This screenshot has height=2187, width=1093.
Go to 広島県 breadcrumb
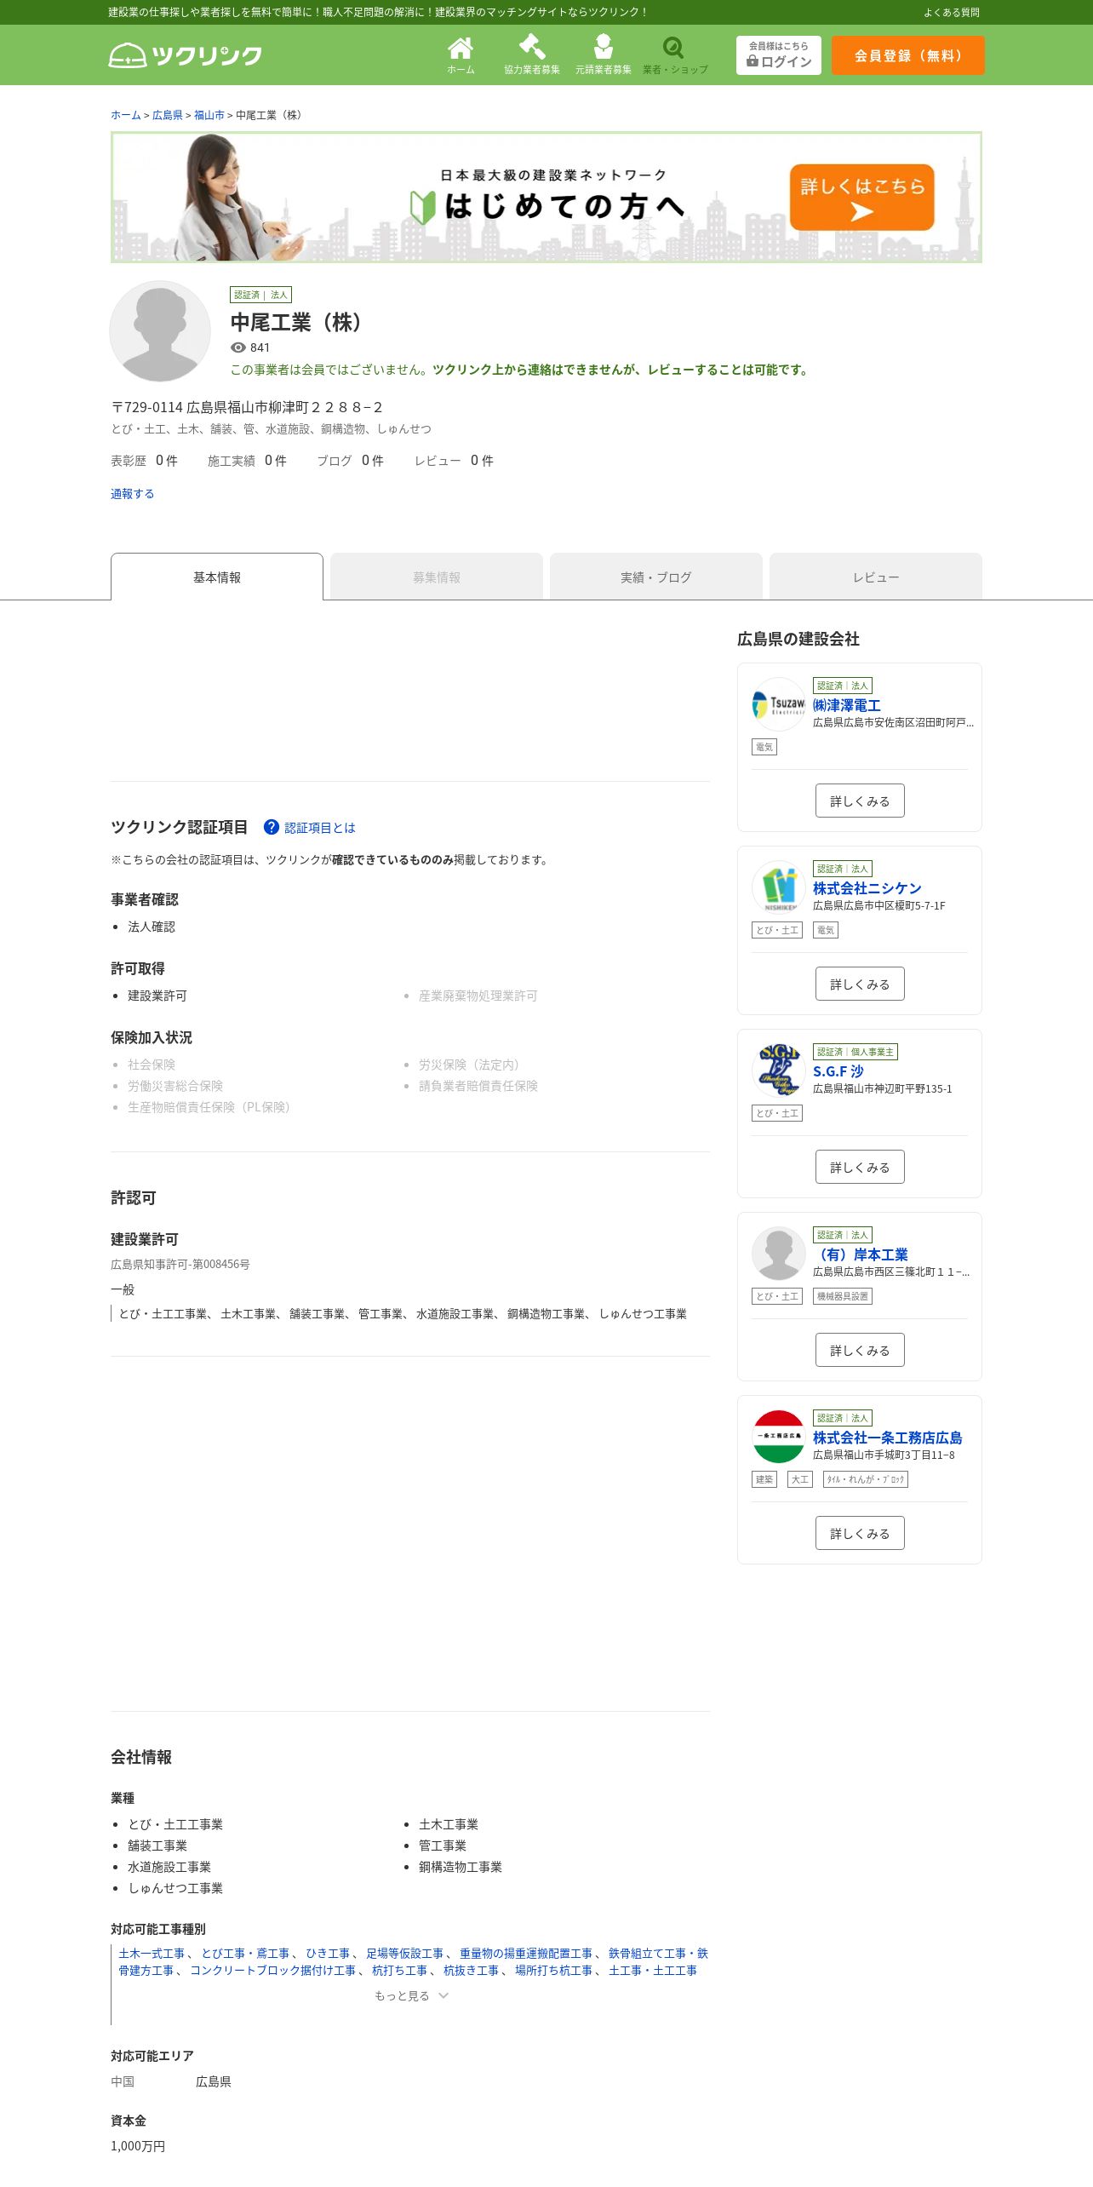(167, 115)
